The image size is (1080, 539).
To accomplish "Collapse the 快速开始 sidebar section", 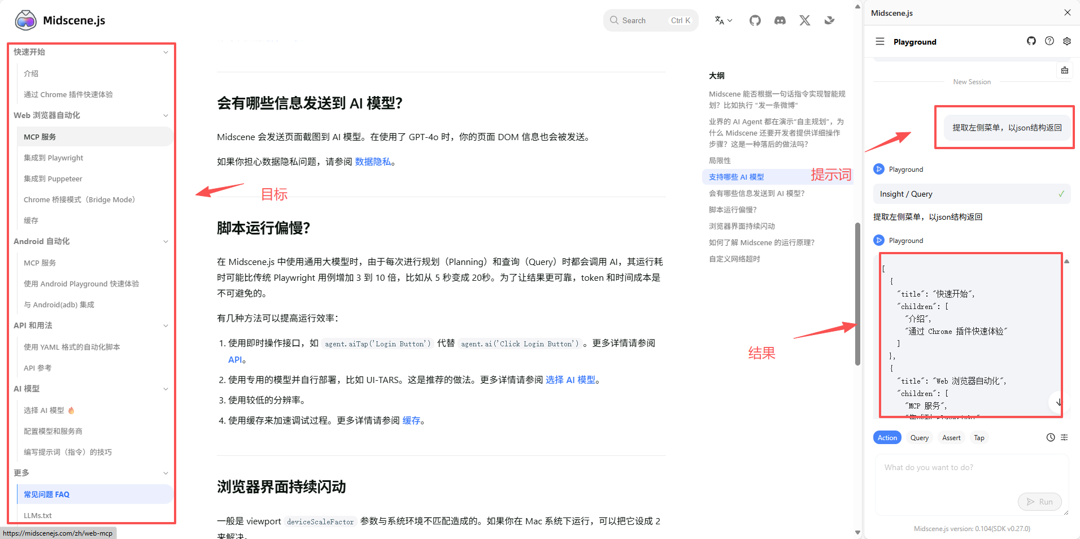I will (166, 52).
